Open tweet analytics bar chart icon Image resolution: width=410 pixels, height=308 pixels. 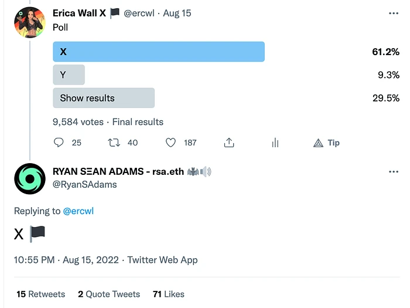point(275,143)
